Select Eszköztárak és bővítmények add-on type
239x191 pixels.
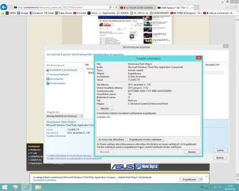[62, 70]
